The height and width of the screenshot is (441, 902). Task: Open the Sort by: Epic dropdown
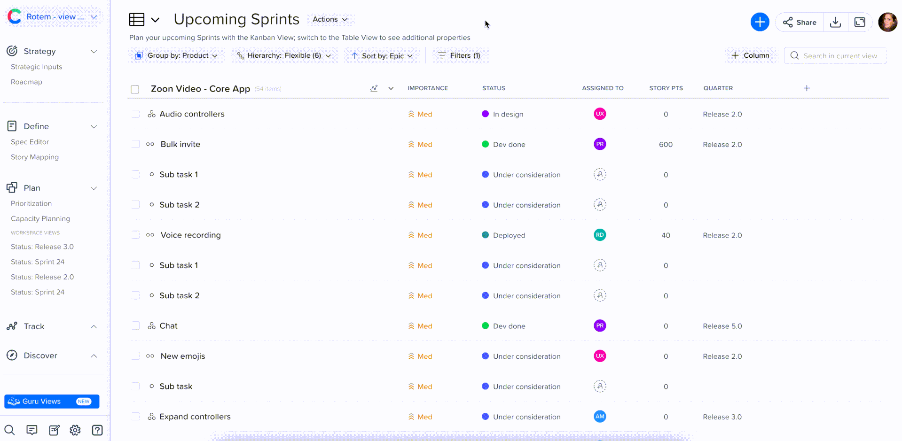(x=382, y=55)
